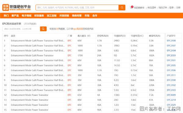Click row 4 Enhancement-Mode GaN Power Transistor

[x=32, y=56]
